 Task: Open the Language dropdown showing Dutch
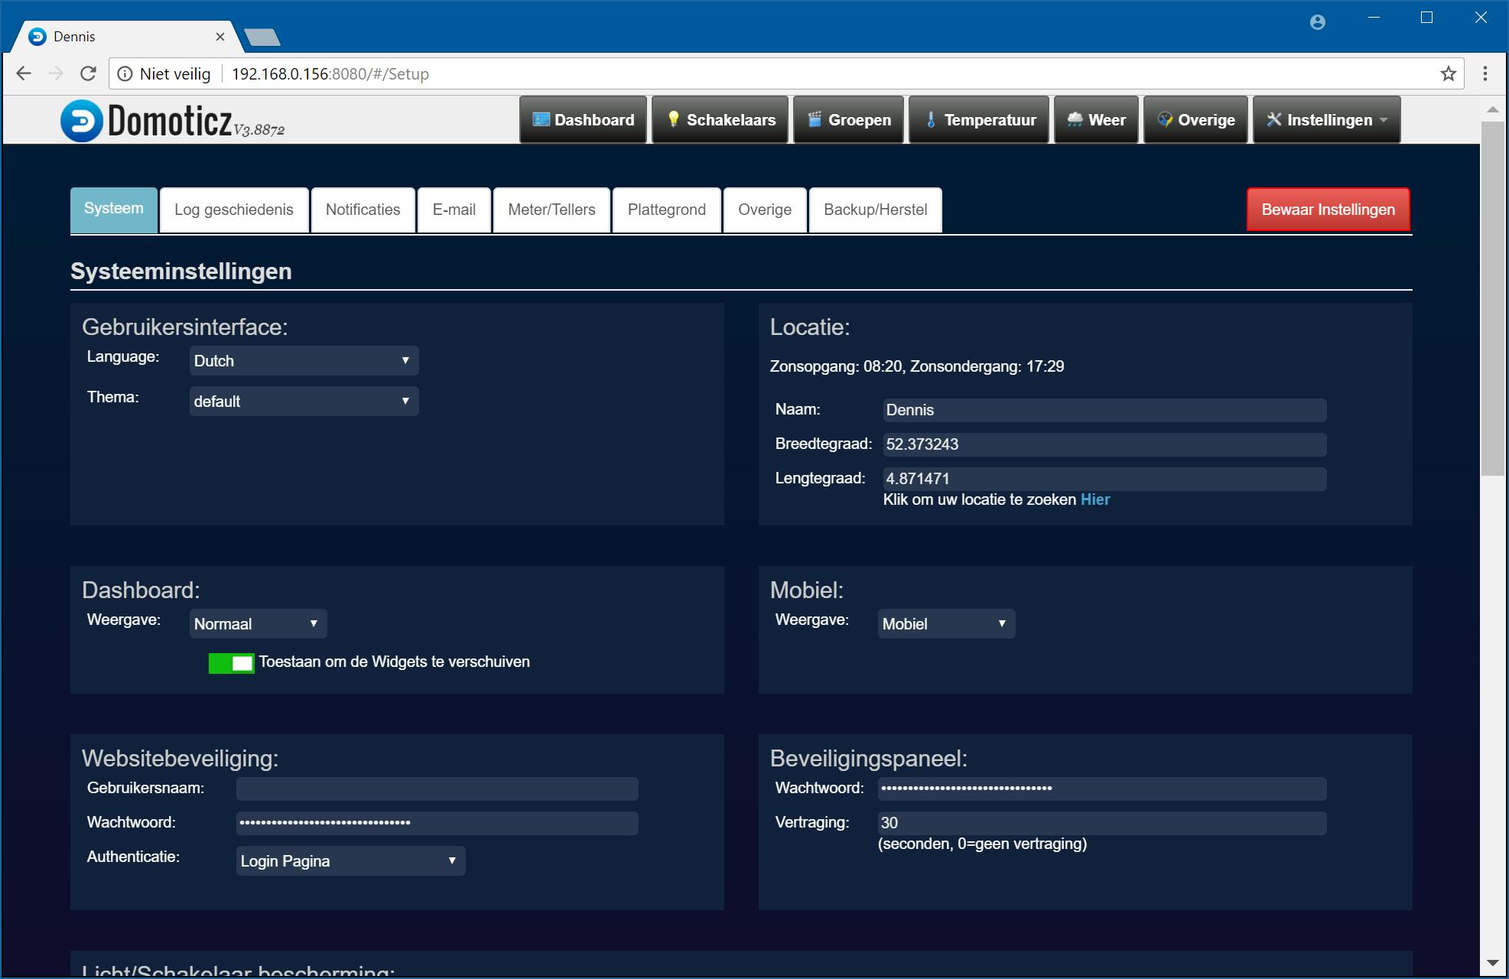click(304, 360)
